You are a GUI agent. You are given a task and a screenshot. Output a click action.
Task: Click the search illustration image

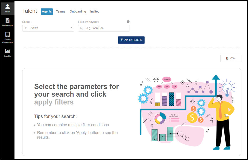(187, 112)
